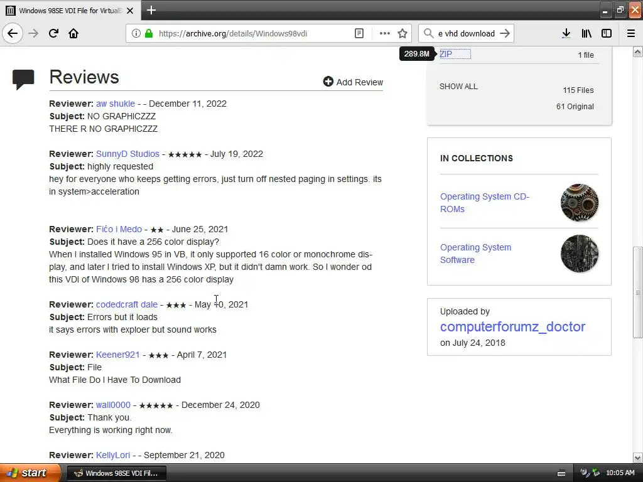Click the page scrollbar down arrow
Screen dimensions: 643x482
[637, 458]
